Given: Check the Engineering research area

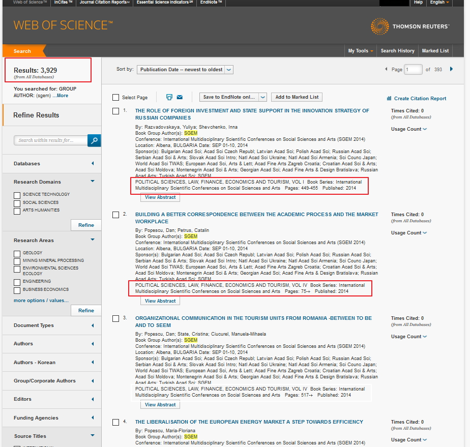Looking at the screenshot, I should point(17,282).
